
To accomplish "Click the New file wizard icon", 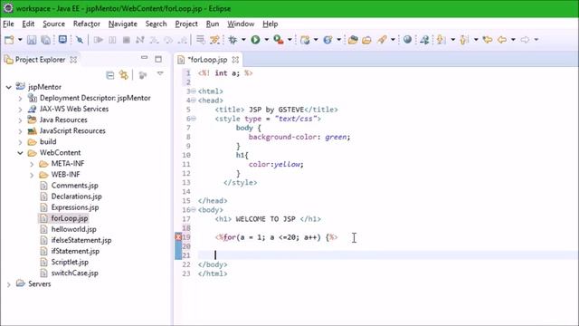I will (9, 40).
